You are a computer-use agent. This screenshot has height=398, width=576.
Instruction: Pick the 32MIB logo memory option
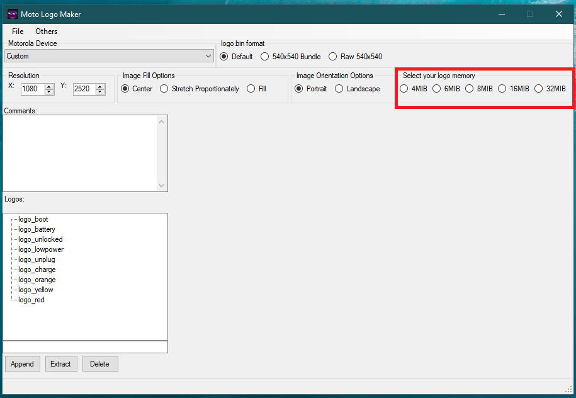(539, 89)
